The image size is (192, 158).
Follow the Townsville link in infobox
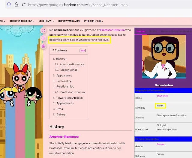[x=162, y=96]
